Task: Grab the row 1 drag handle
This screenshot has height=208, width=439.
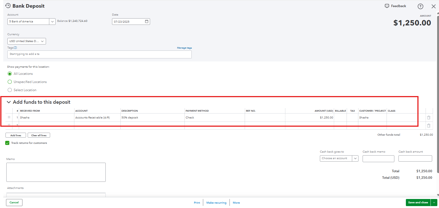Action: (x=9, y=117)
